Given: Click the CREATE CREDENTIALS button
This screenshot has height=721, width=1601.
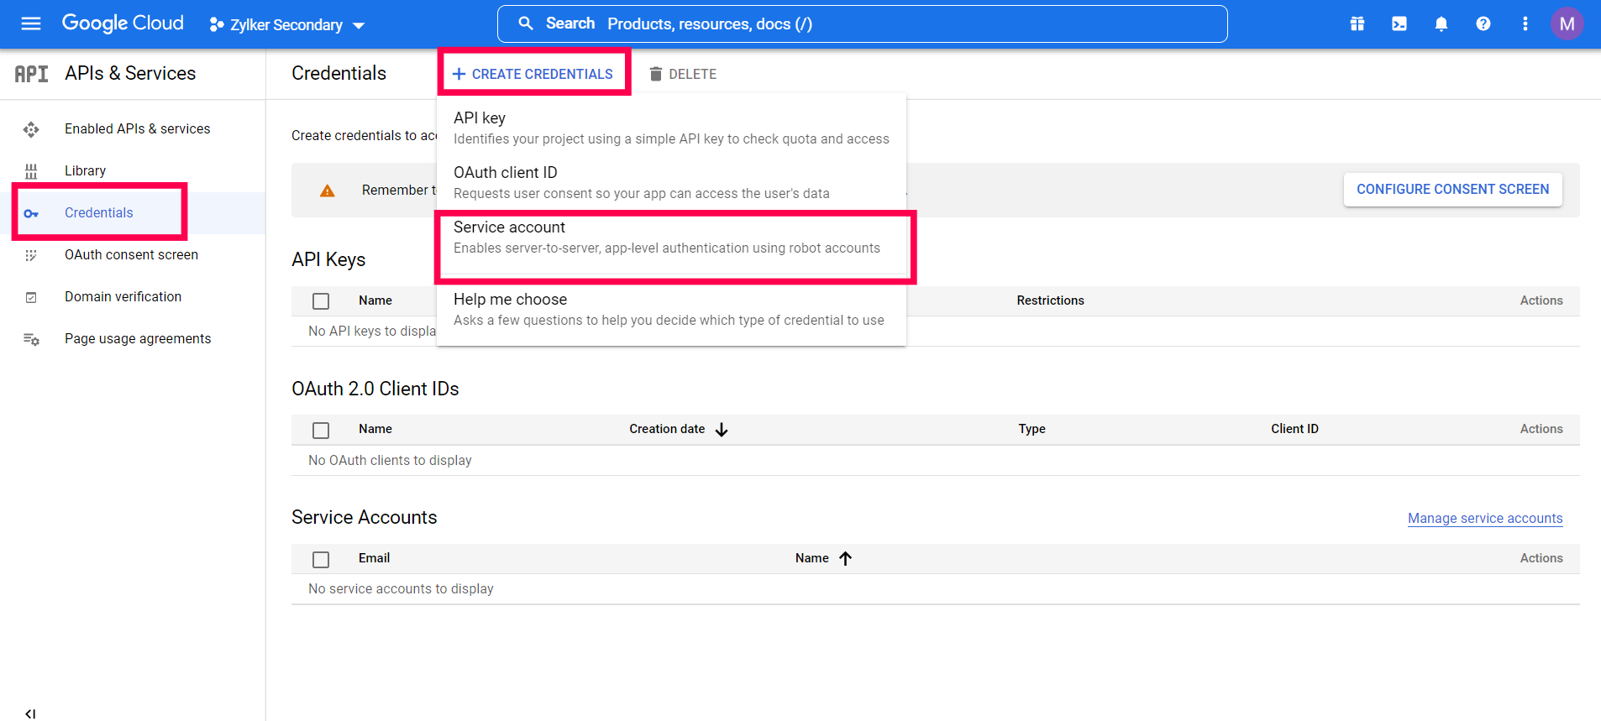Looking at the screenshot, I should coord(533,74).
